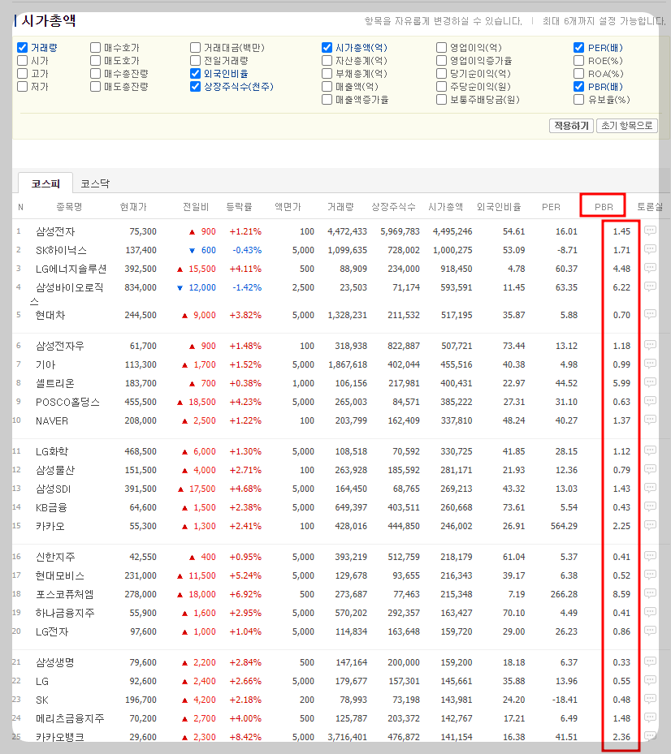Viewport: 671px width, 754px height.
Task: Enable the ROE(%) checkbox
Action: (x=578, y=60)
